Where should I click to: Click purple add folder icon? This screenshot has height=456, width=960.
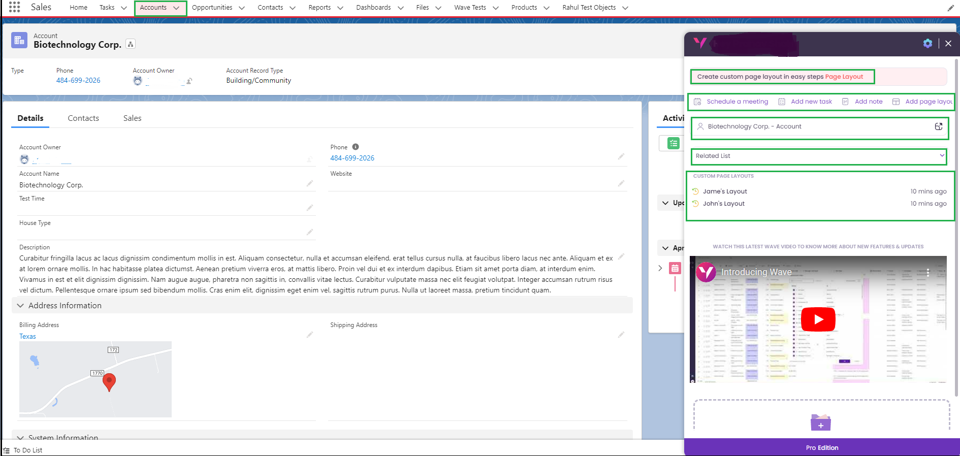click(x=821, y=422)
